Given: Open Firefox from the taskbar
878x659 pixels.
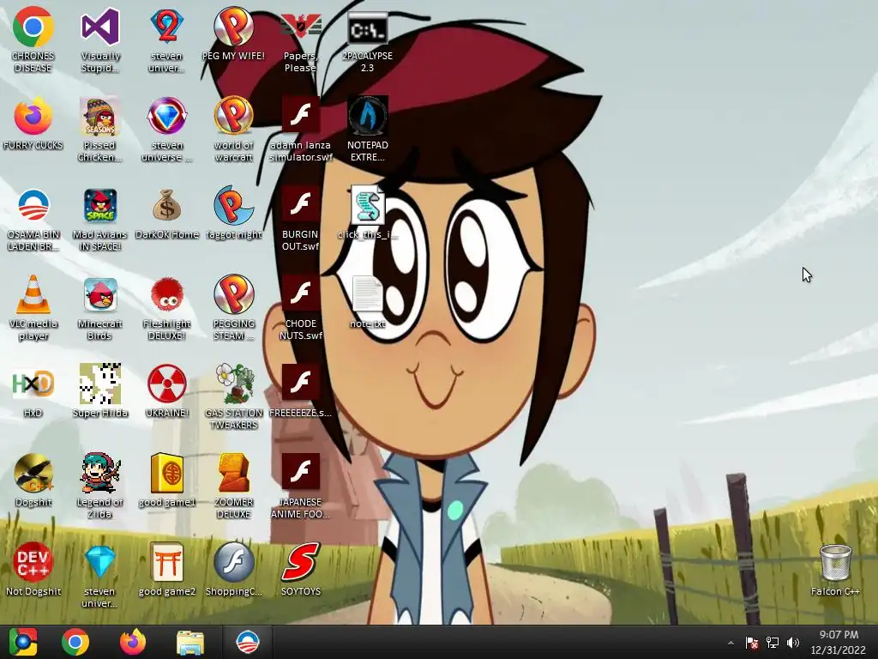Looking at the screenshot, I should 133,642.
